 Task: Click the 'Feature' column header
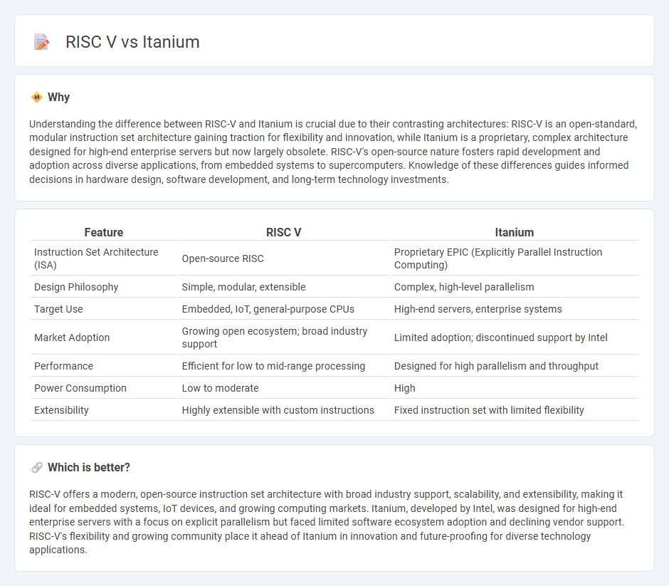(104, 232)
